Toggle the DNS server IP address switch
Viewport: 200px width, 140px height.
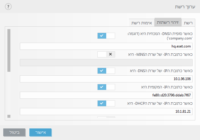(x=106, y=71)
